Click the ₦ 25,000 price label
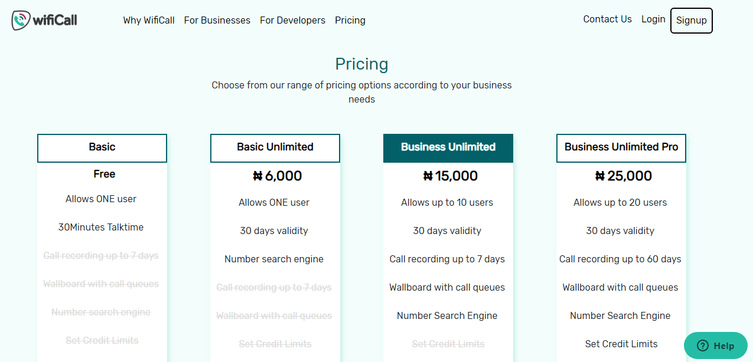 [624, 176]
